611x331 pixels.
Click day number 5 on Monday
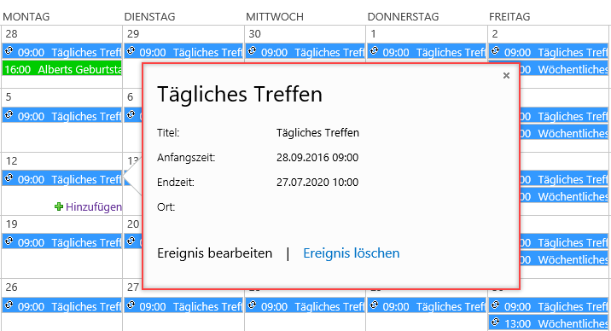pyautogui.click(x=9, y=97)
